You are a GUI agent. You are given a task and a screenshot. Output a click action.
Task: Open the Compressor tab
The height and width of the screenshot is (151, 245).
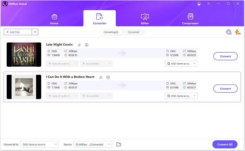(x=190, y=19)
